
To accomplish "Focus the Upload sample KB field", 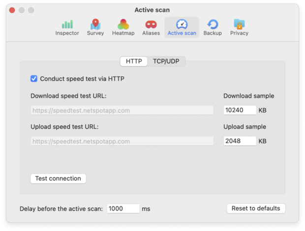I will (240, 141).
